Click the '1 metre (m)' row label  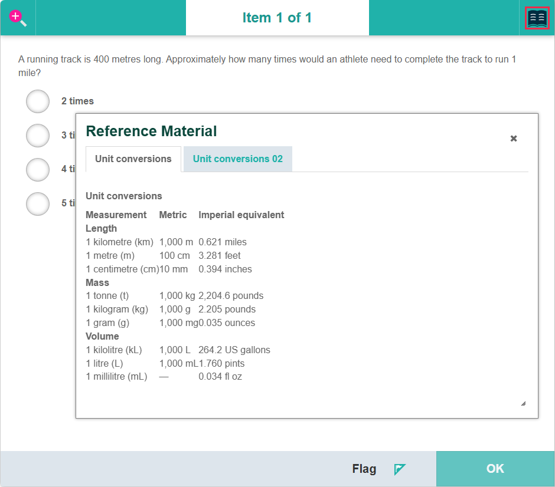click(x=110, y=255)
